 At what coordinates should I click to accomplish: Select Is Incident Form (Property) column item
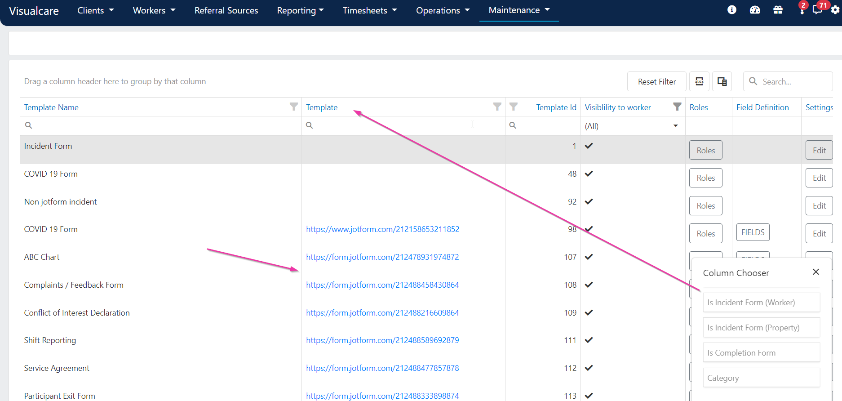[x=761, y=327]
